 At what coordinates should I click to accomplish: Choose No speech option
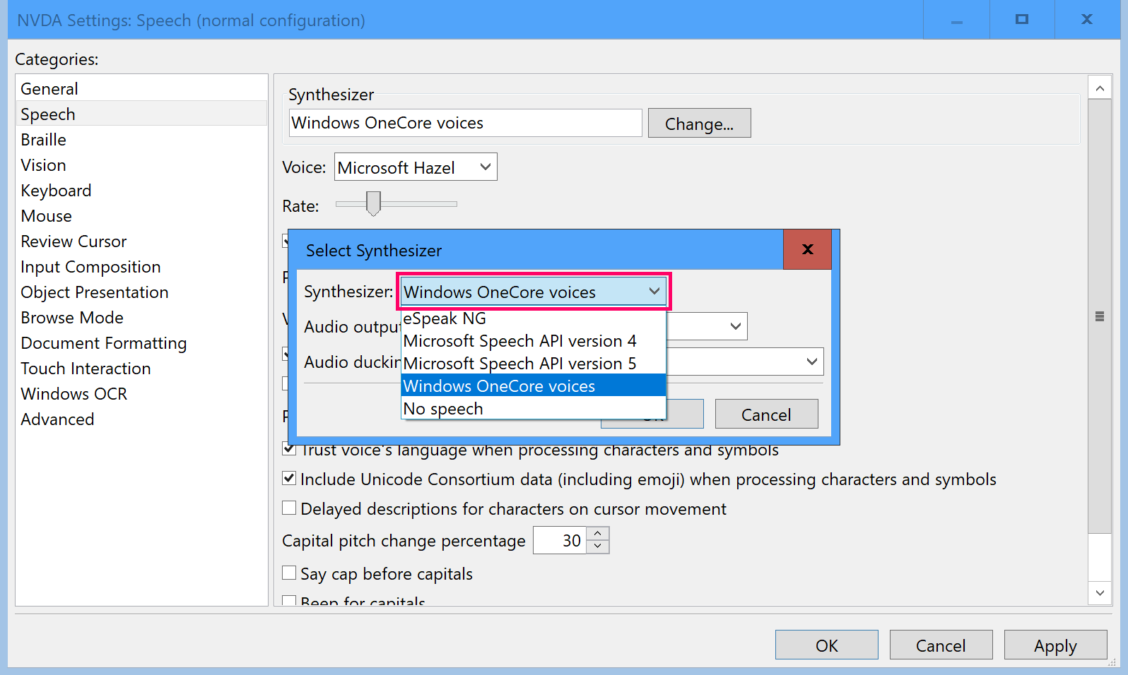click(x=534, y=409)
